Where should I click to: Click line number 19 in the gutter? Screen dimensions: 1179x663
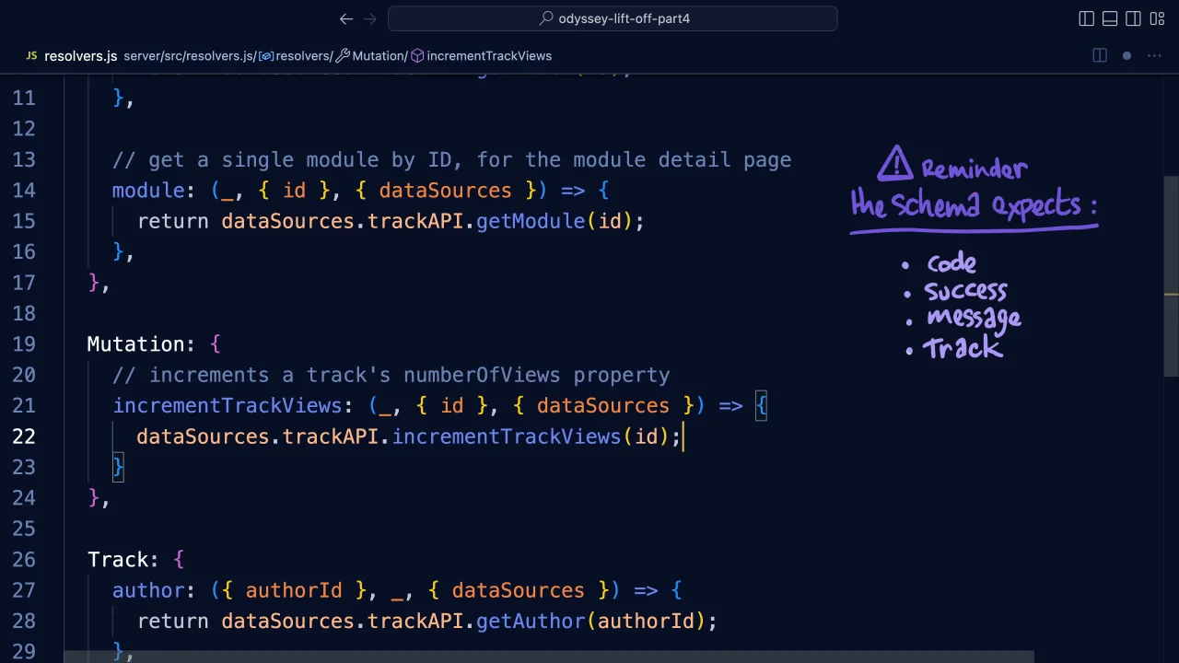24,344
